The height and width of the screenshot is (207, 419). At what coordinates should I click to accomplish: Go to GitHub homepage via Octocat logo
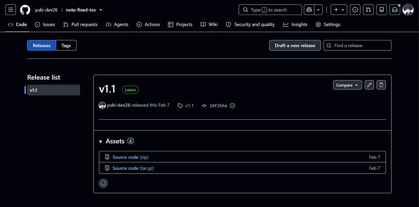[25, 10]
